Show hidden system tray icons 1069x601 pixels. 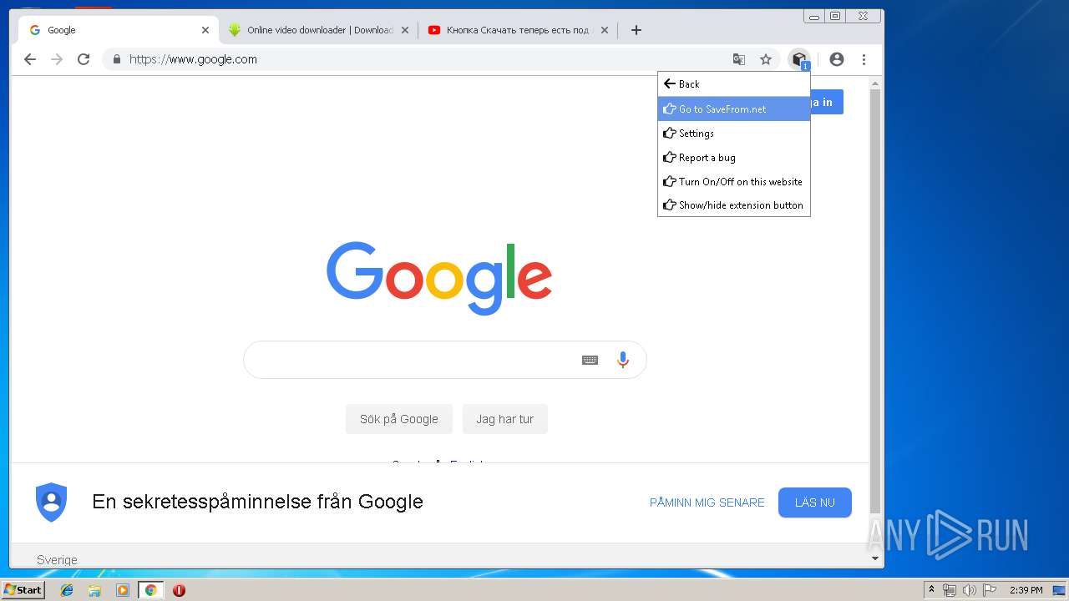[x=931, y=590]
